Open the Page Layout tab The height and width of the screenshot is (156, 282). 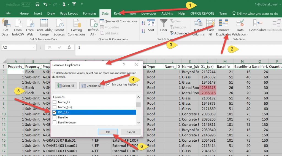(69, 13)
